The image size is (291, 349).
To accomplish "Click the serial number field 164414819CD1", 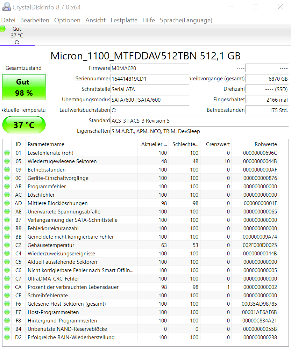I will pos(150,79).
